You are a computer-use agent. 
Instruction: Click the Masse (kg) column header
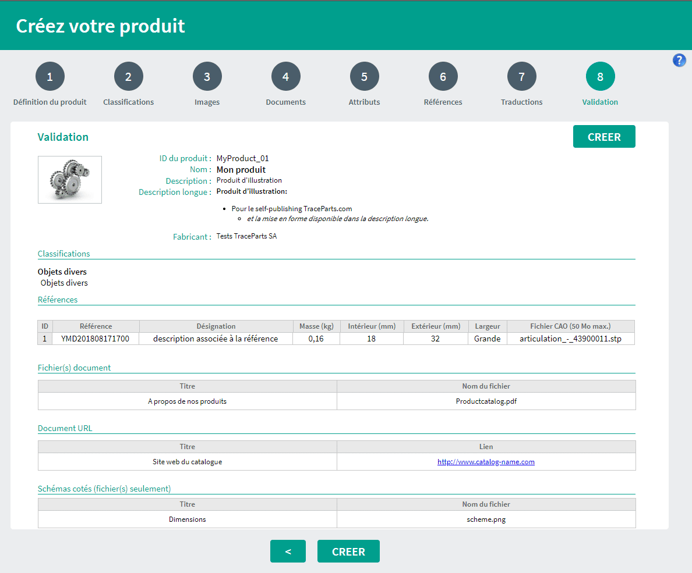coord(316,326)
